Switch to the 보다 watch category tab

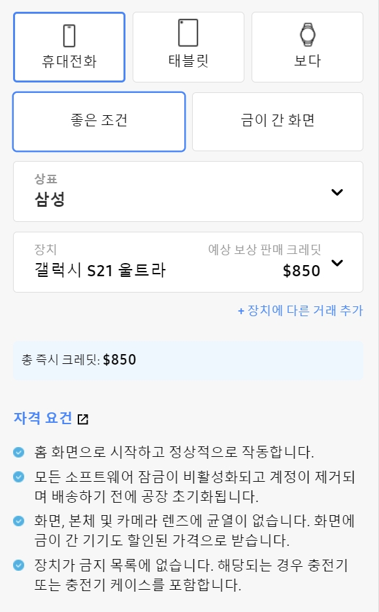[x=307, y=47]
